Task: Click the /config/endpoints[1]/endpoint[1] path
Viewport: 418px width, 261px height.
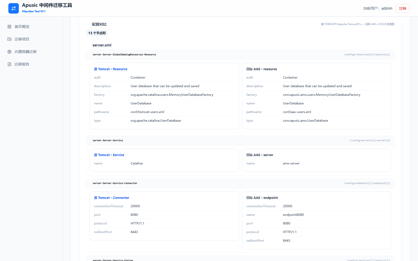Action: pos(367,183)
